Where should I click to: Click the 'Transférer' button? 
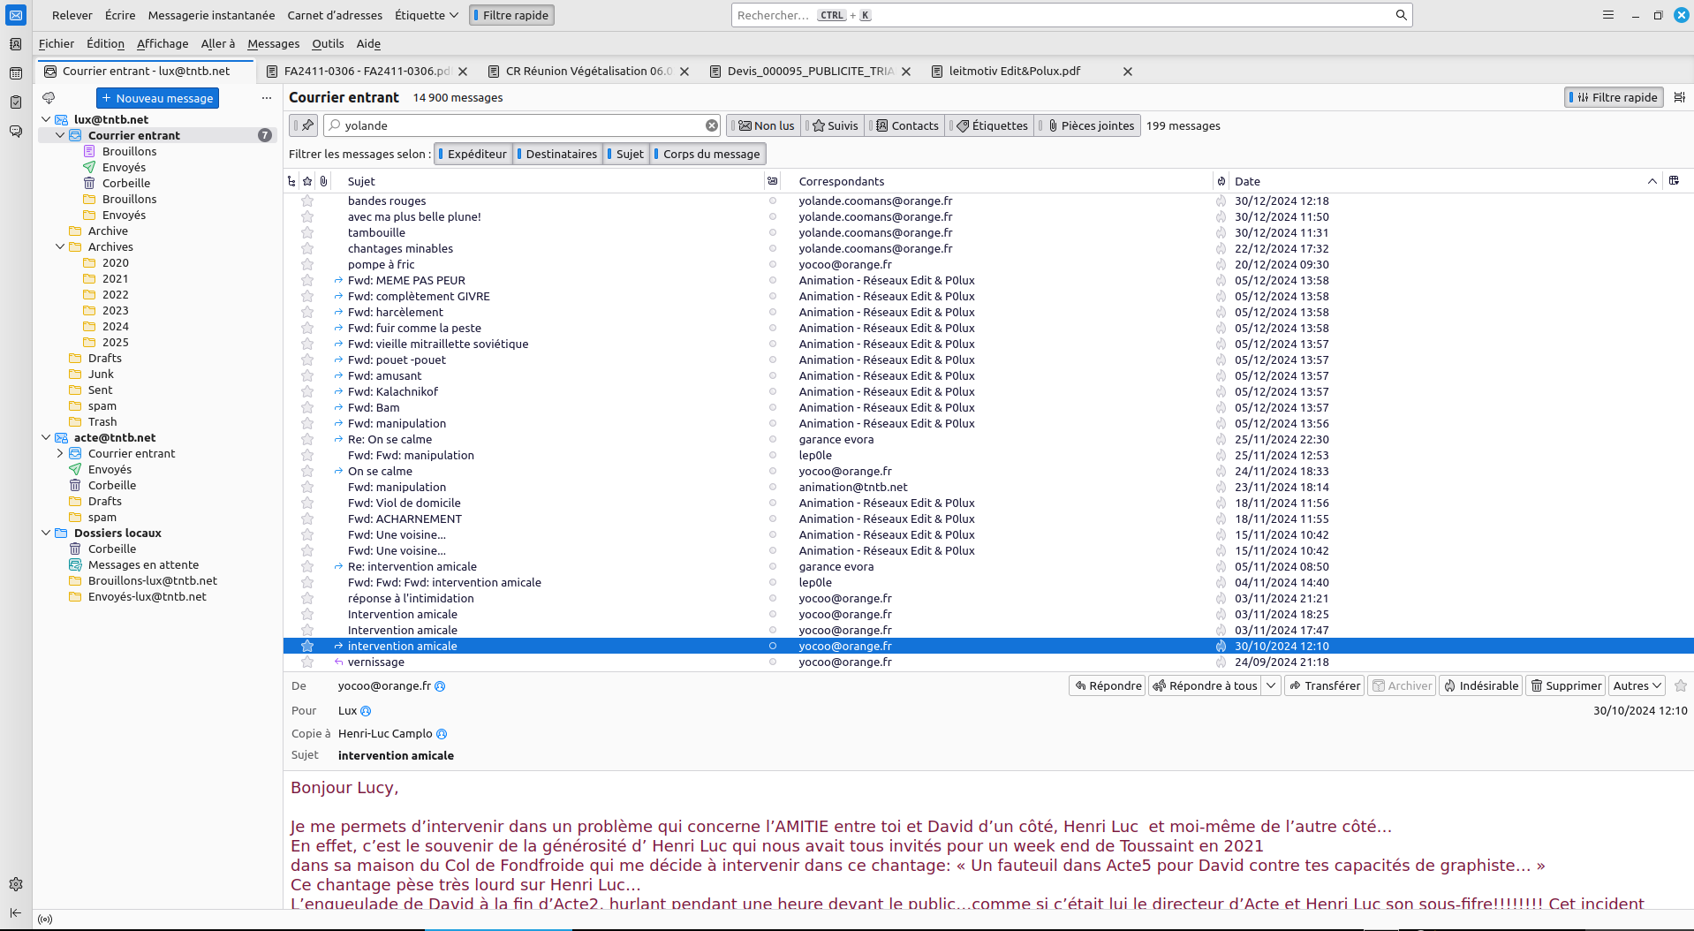1324,685
